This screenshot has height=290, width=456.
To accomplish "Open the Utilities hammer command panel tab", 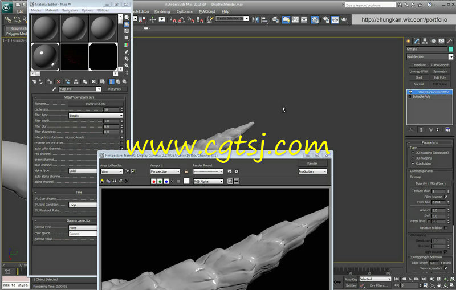I will pos(449,41).
